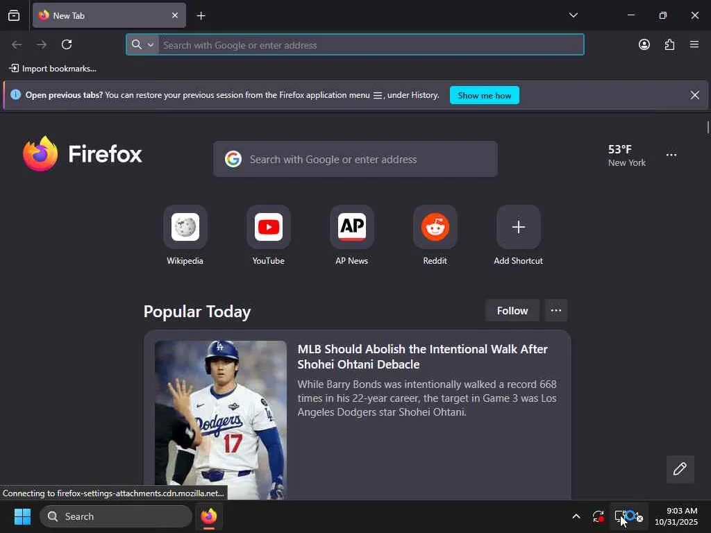The height and width of the screenshot is (533, 711).
Task: Open weather widget options menu
Action: (671, 155)
